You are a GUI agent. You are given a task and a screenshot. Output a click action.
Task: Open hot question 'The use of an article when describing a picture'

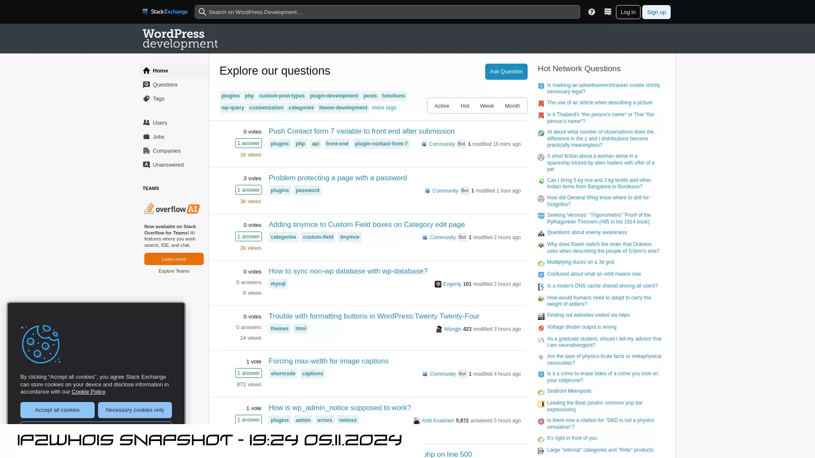599,103
